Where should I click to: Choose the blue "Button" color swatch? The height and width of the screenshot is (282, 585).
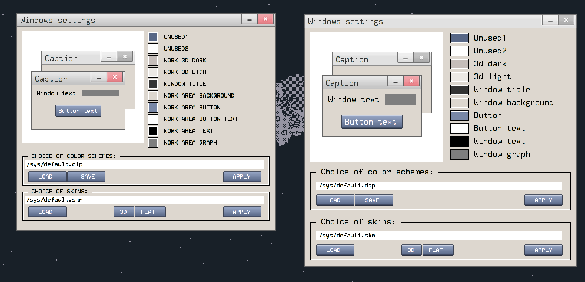tap(459, 116)
